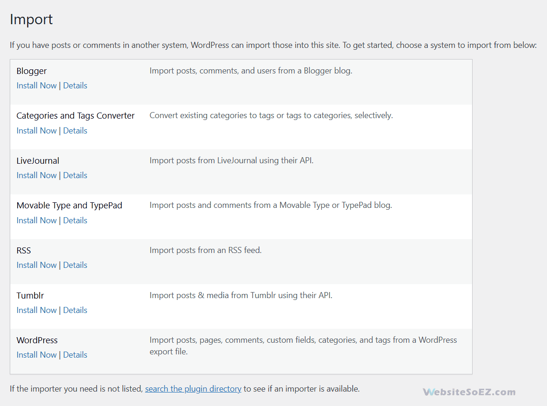Image resolution: width=547 pixels, height=406 pixels.
Task: Install the WordPress importer now
Action: pyautogui.click(x=36, y=354)
